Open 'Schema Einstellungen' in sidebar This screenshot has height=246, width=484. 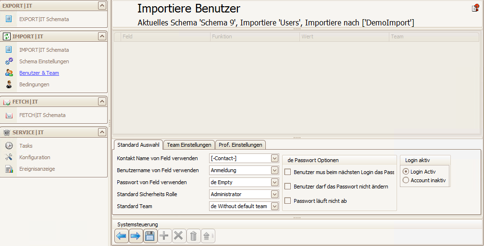(x=44, y=61)
